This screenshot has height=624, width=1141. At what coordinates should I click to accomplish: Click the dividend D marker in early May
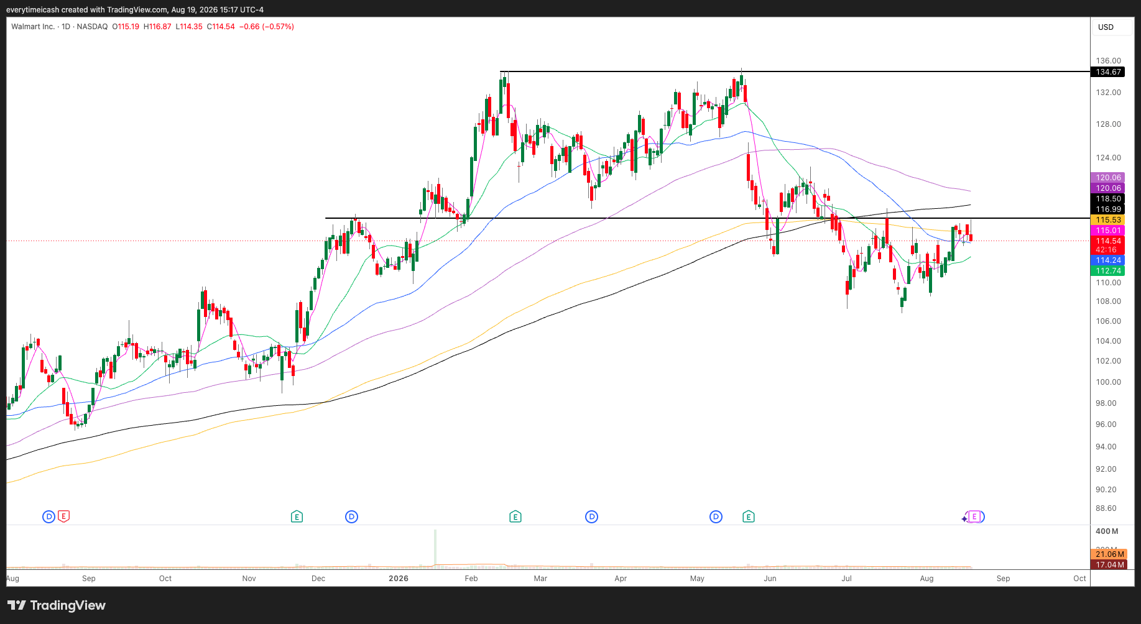[x=716, y=516]
